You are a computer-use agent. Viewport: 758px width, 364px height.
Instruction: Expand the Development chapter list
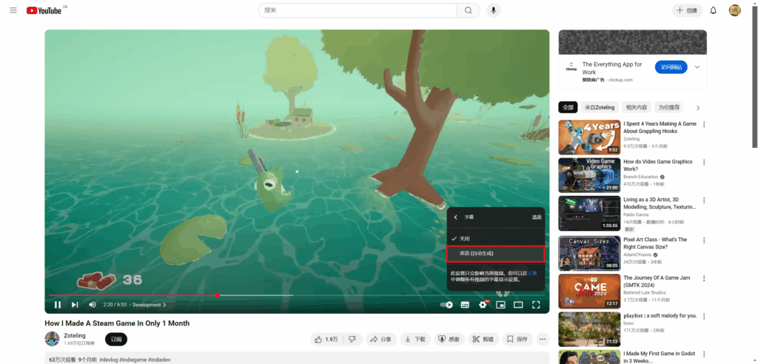(x=150, y=305)
